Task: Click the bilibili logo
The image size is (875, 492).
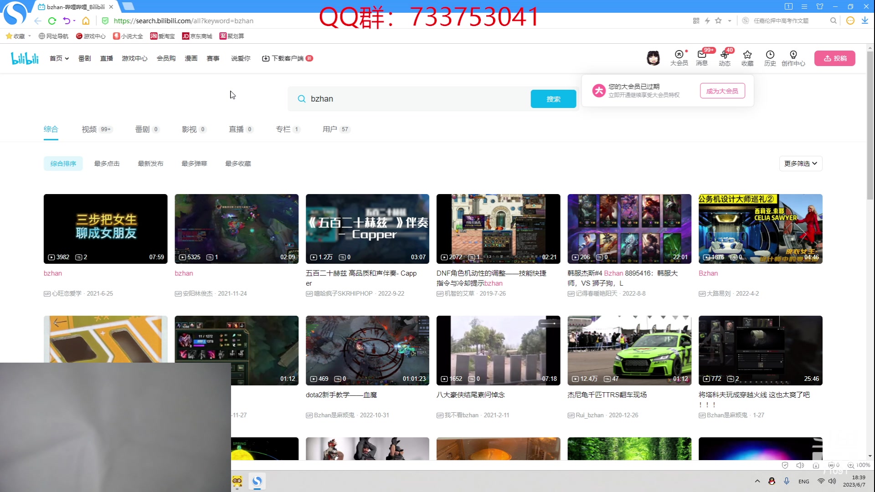Action: [25, 58]
